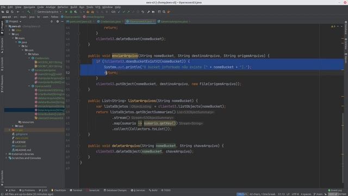Open the CheckStyle tool window button
This screenshot has height=196, width=348.
coord(59,190)
